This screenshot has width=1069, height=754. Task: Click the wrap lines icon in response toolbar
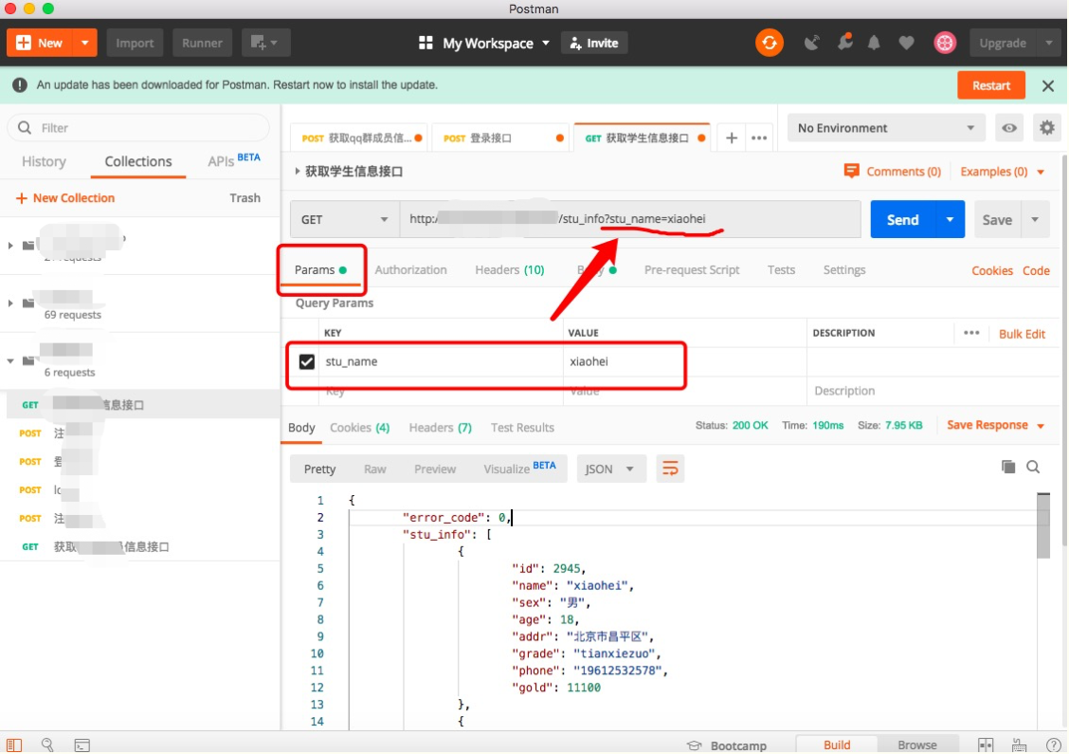point(670,469)
